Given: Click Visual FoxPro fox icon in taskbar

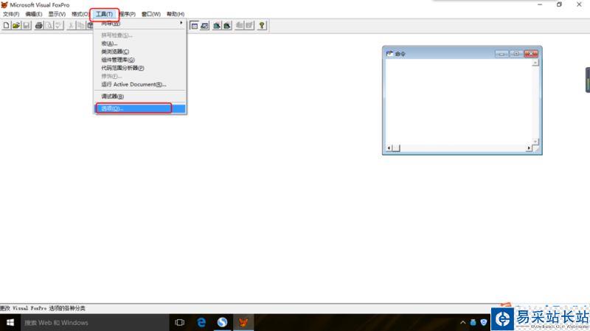Looking at the screenshot, I should [243, 323].
